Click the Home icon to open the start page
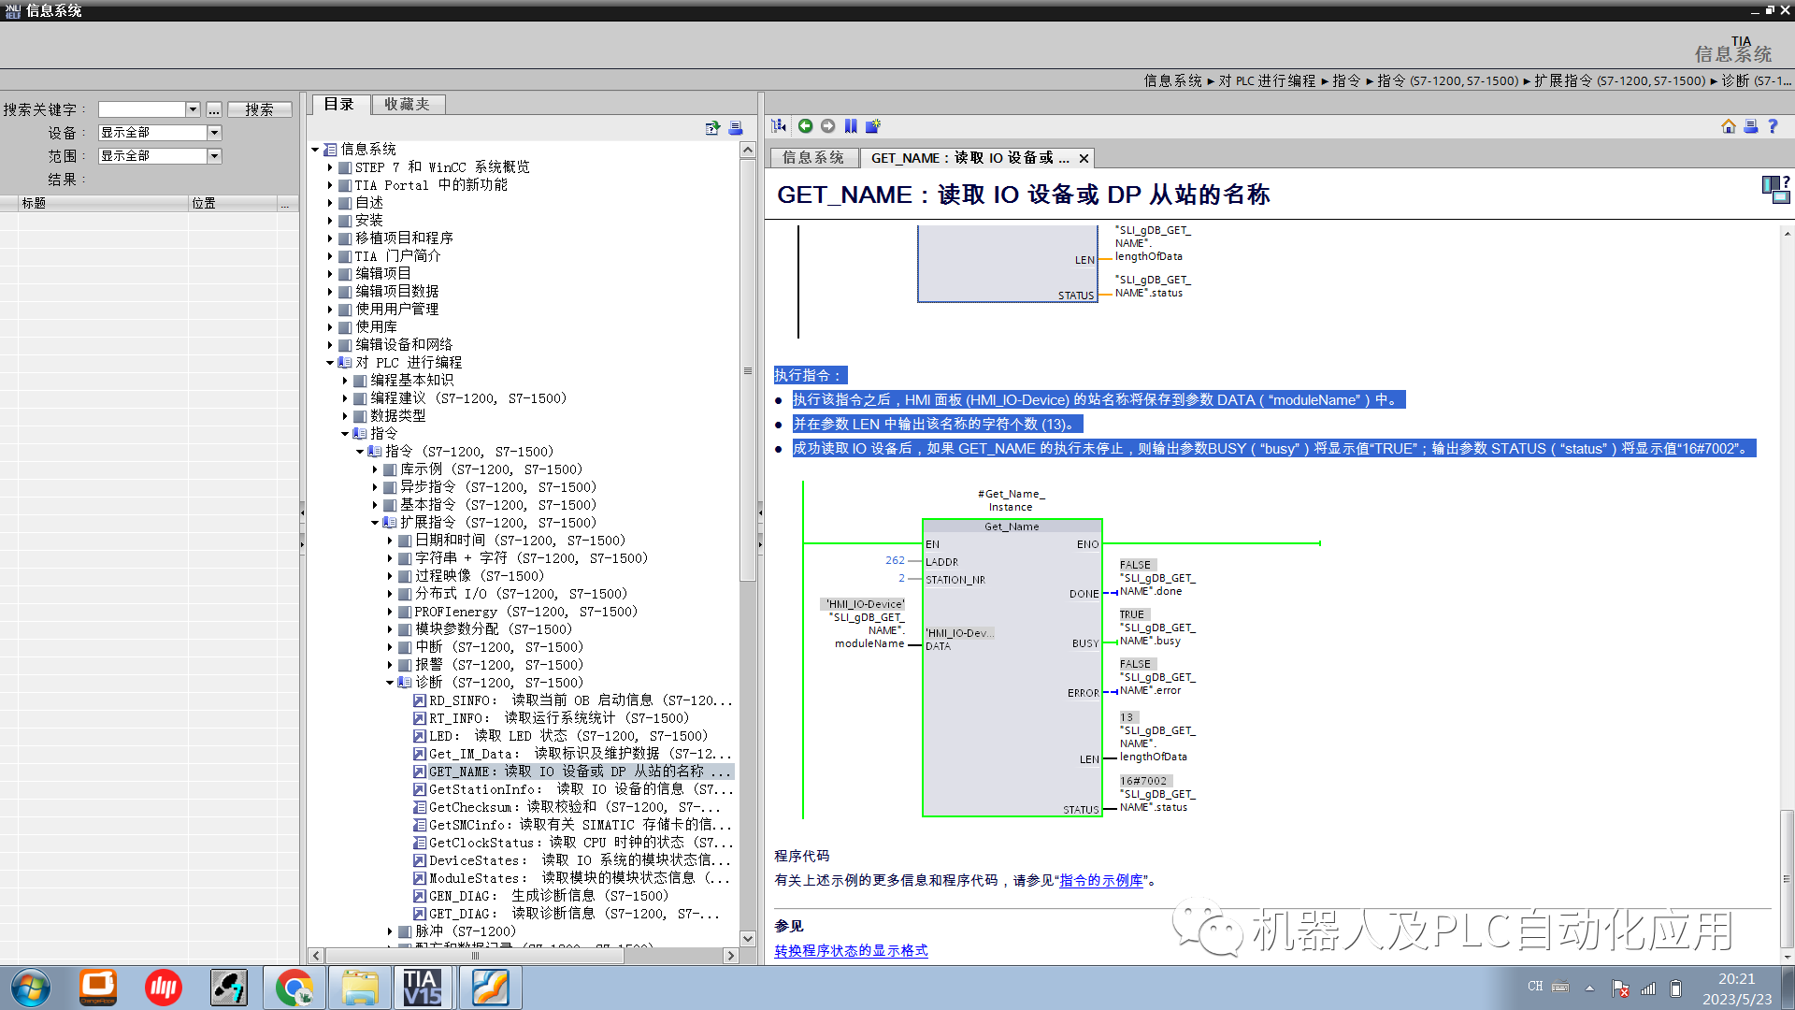The width and height of the screenshot is (1795, 1010). point(1729,125)
